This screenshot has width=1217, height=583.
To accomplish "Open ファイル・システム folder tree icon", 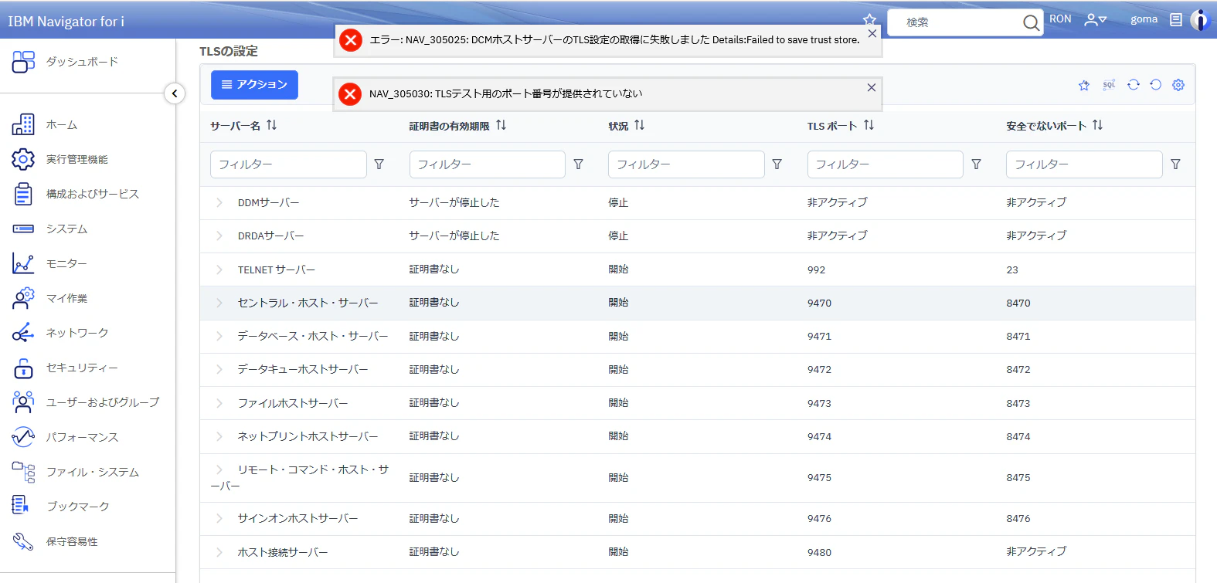I will [x=23, y=472].
